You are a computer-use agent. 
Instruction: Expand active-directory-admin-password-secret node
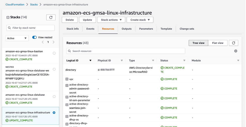click(67, 85)
